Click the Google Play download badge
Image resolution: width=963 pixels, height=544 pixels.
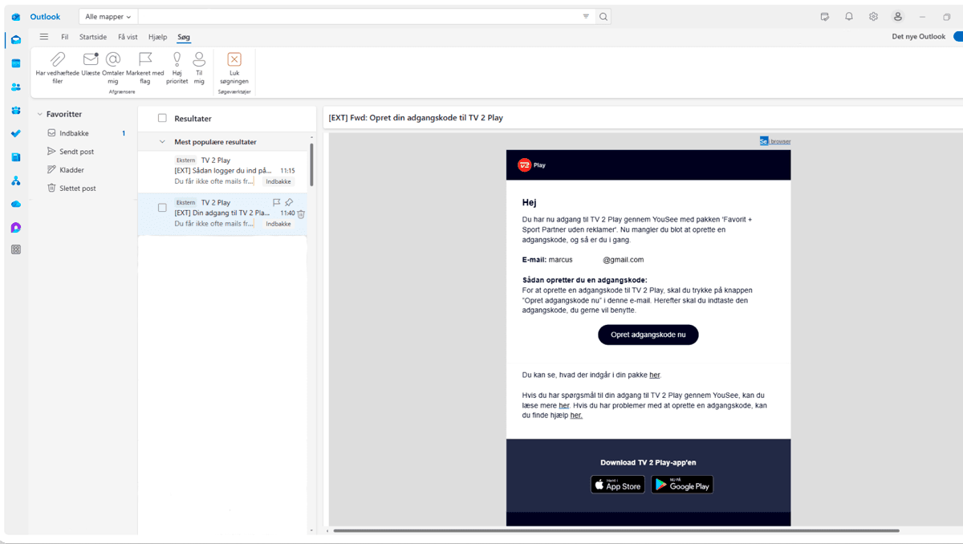pos(682,485)
